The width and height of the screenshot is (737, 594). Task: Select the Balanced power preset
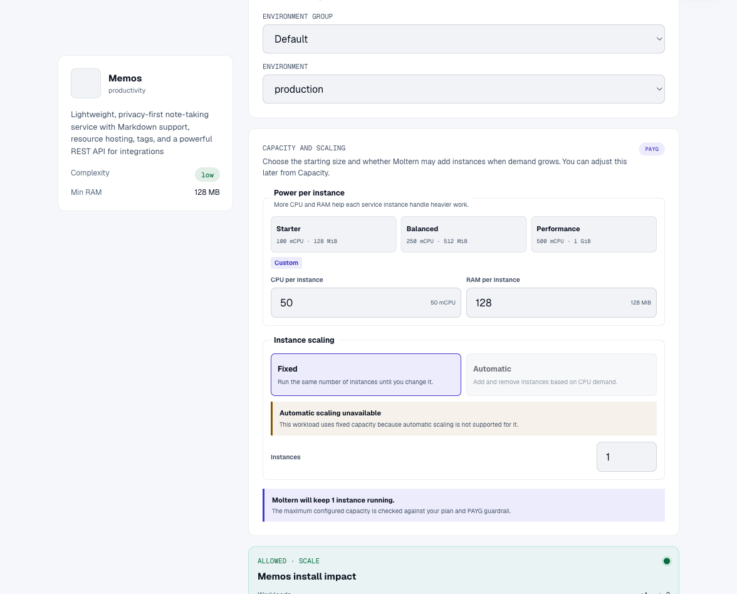(464, 234)
